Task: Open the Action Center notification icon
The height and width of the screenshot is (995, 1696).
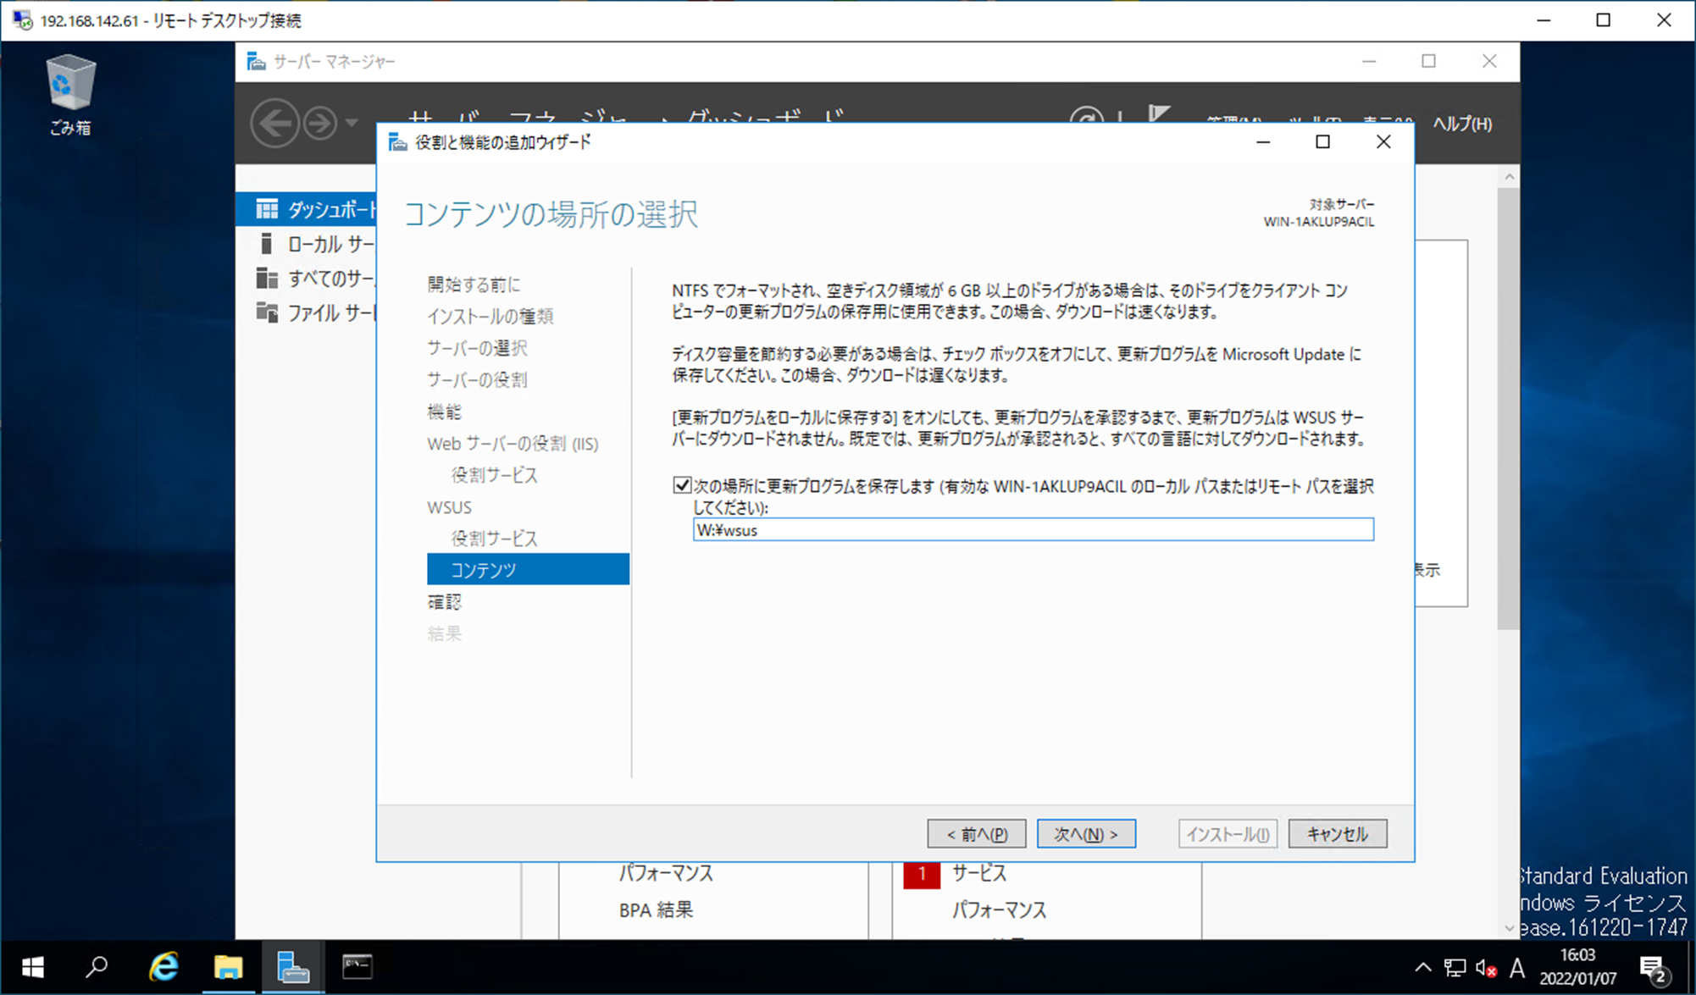Action: [x=1654, y=968]
